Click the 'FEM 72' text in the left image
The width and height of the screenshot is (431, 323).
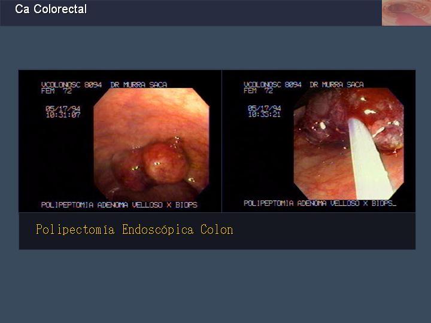click(56, 91)
